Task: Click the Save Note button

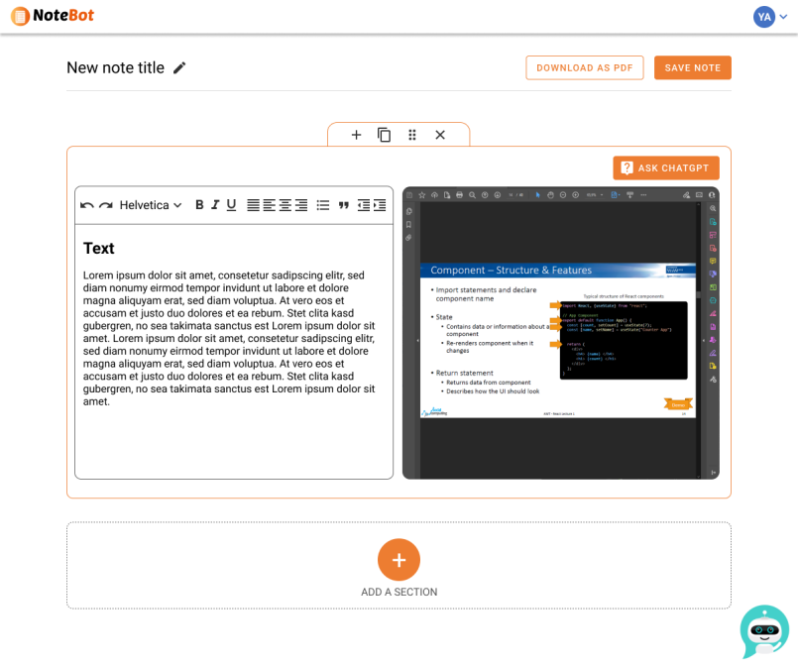Action: click(692, 67)
